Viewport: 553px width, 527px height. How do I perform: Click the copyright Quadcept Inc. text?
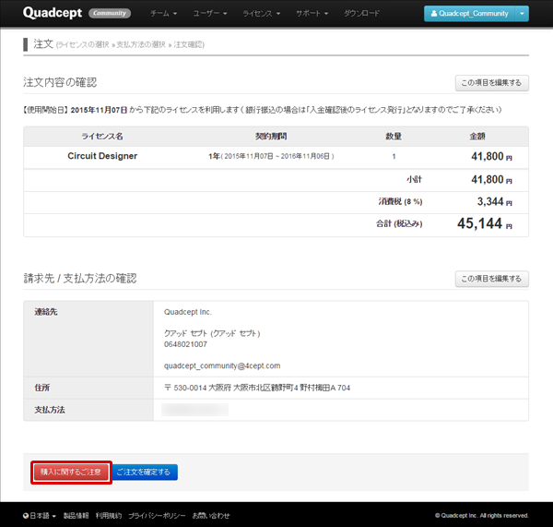click(482, 516)
